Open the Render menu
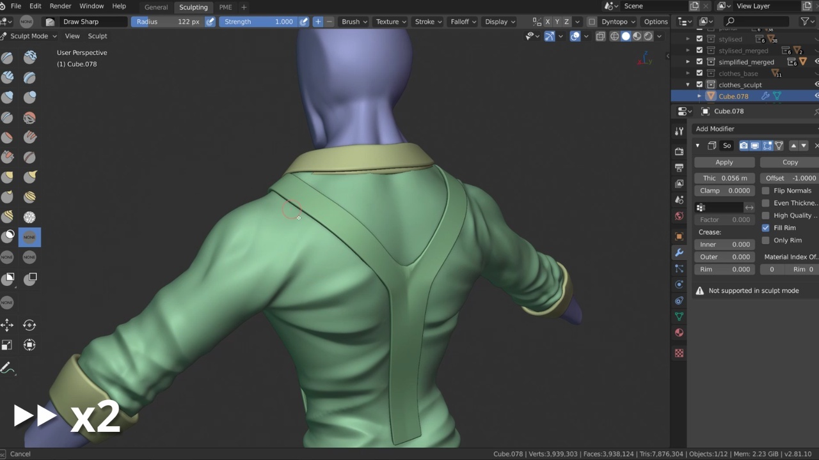 coord(60,6)
